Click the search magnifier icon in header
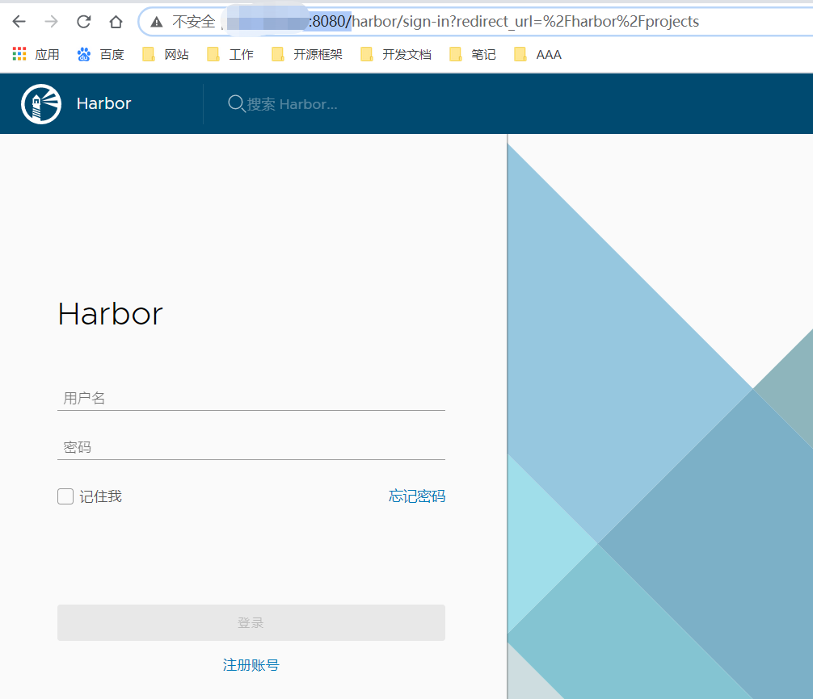This screenshot has height=699, width=813. pyautogui.click(x=236, y=103)
